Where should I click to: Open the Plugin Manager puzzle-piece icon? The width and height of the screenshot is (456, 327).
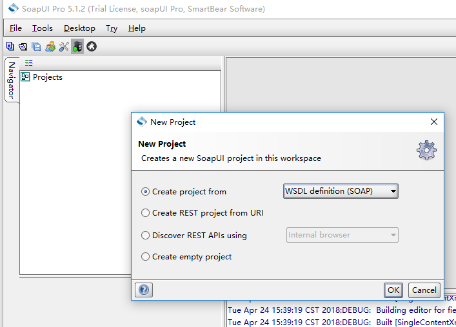pos(92,46)
